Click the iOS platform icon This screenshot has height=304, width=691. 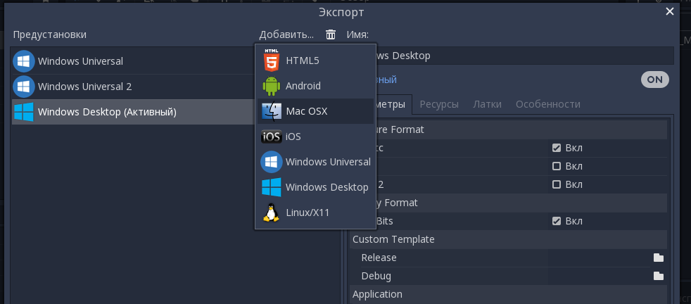(x=271, y=137)
